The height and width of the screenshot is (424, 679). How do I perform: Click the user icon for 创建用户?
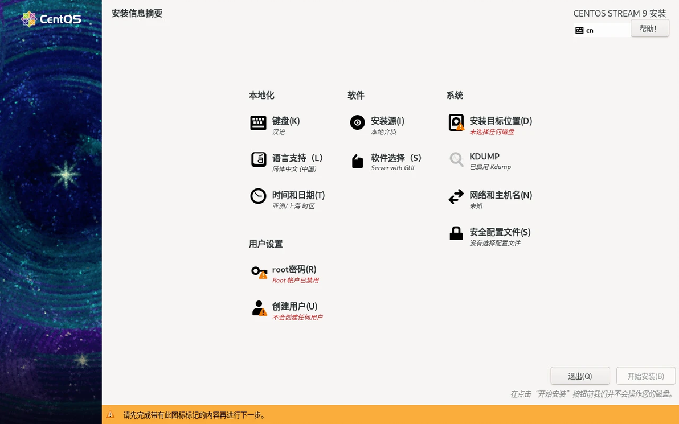point(259,308)
